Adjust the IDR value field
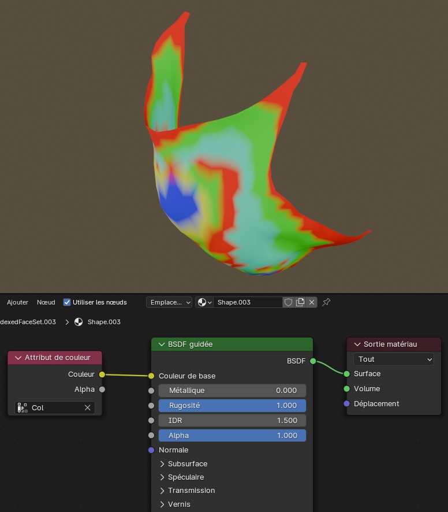Viewport: 448px width, 512px height. tap(232, 421)
